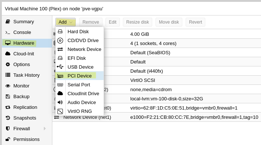Select the local-lvm:vm-100-disk-0 disk value
Image resolution: width=261 pixels, height=145 pixels.
point(167,99)
